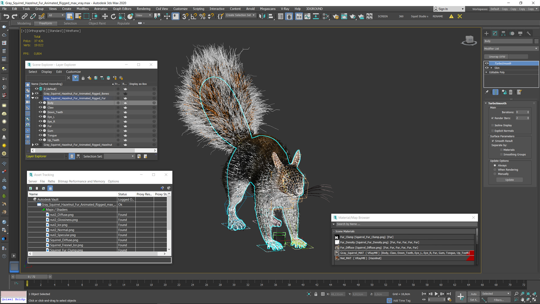Click the yellow warning triangle icon
Image resolution: width=540 pixels, height=304 pixels.
451,16
